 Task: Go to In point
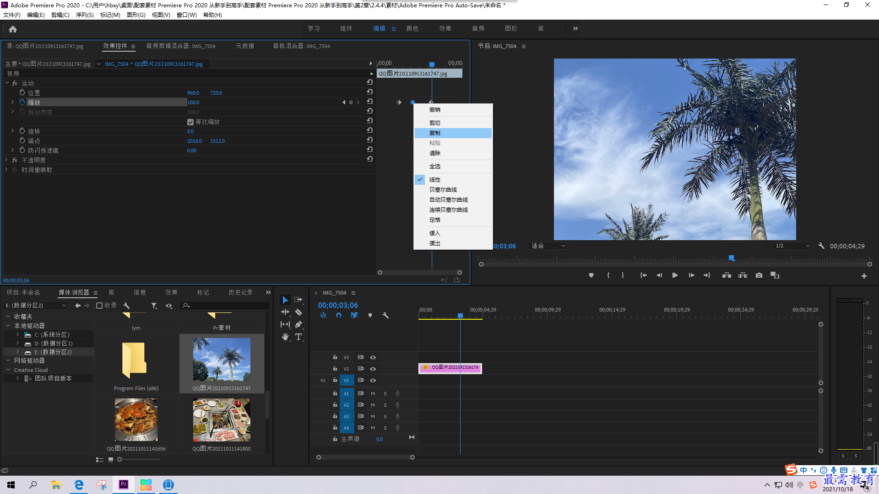643,275
